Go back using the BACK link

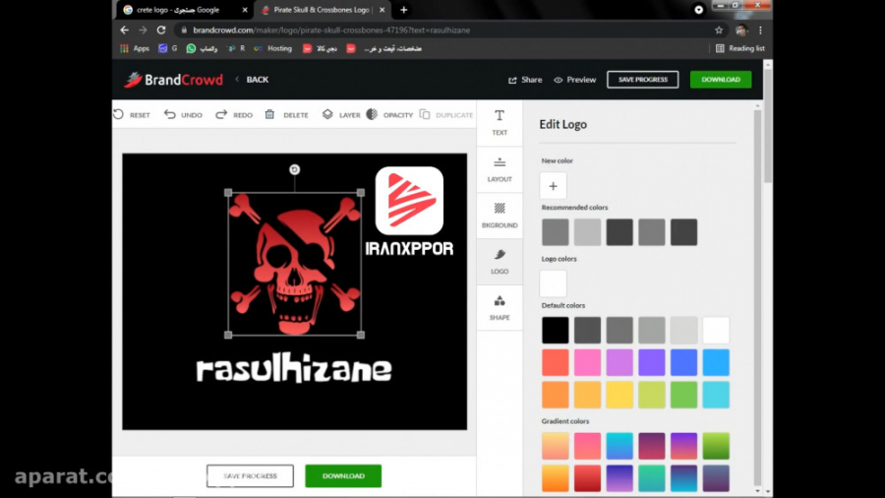coord(252,80)
